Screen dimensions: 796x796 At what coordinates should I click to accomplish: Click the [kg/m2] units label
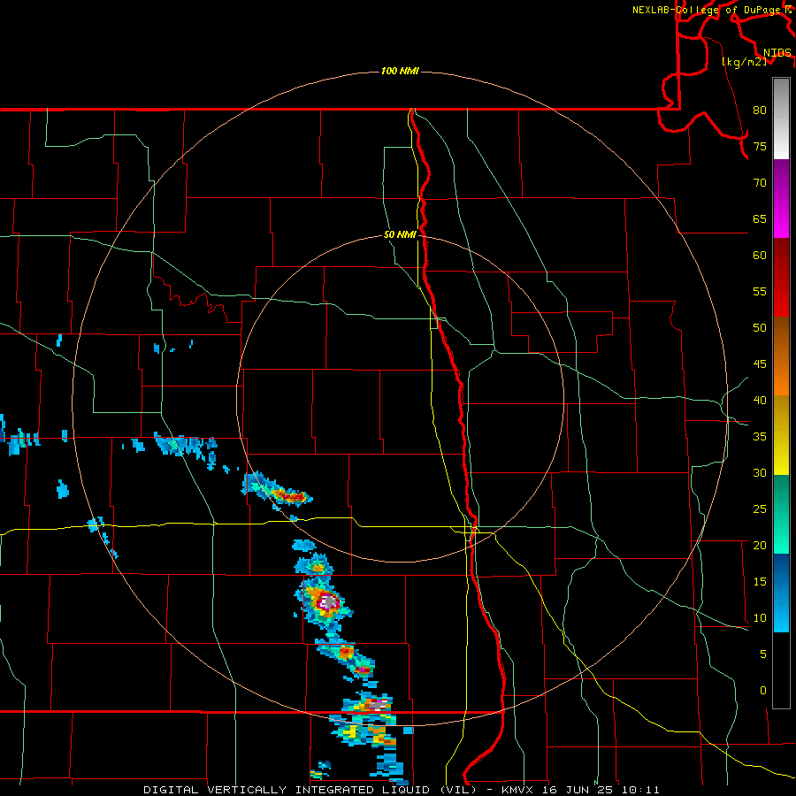743,62
